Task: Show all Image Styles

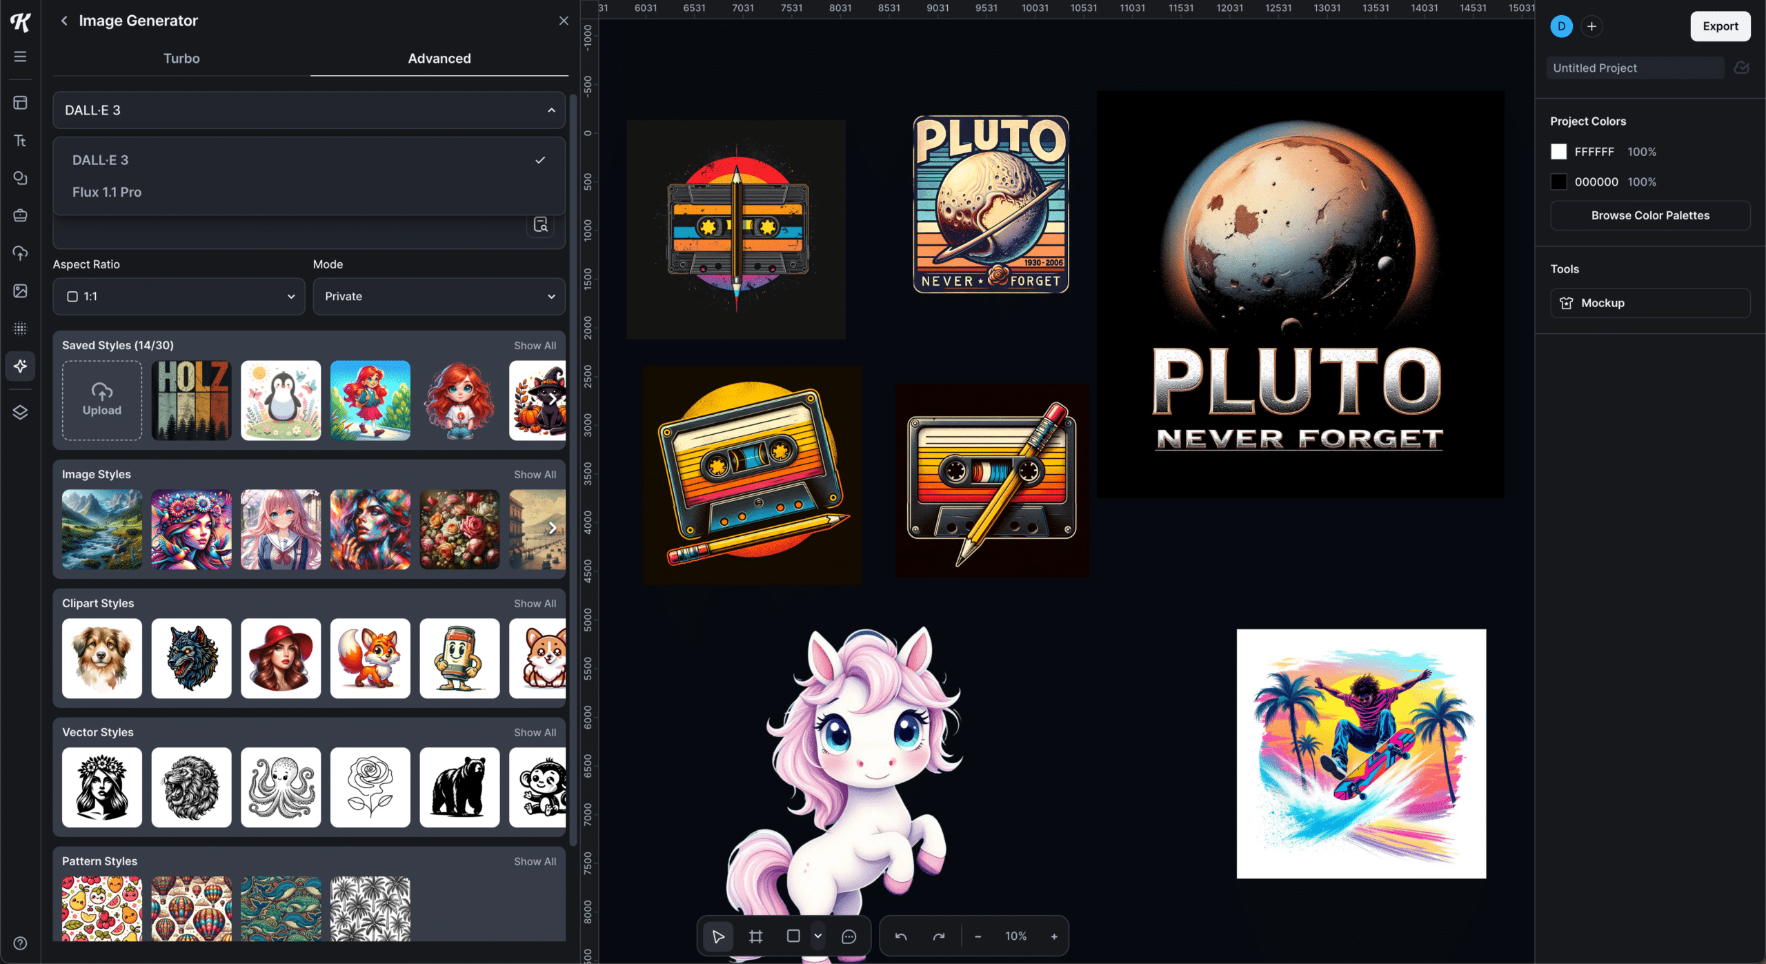Action: pos(535,475)
